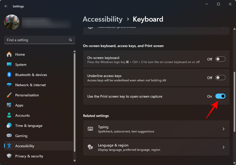Turn on the On-screen keyboard toggle
This screenshot has height=165, width=236.
[x=220, y=59]
